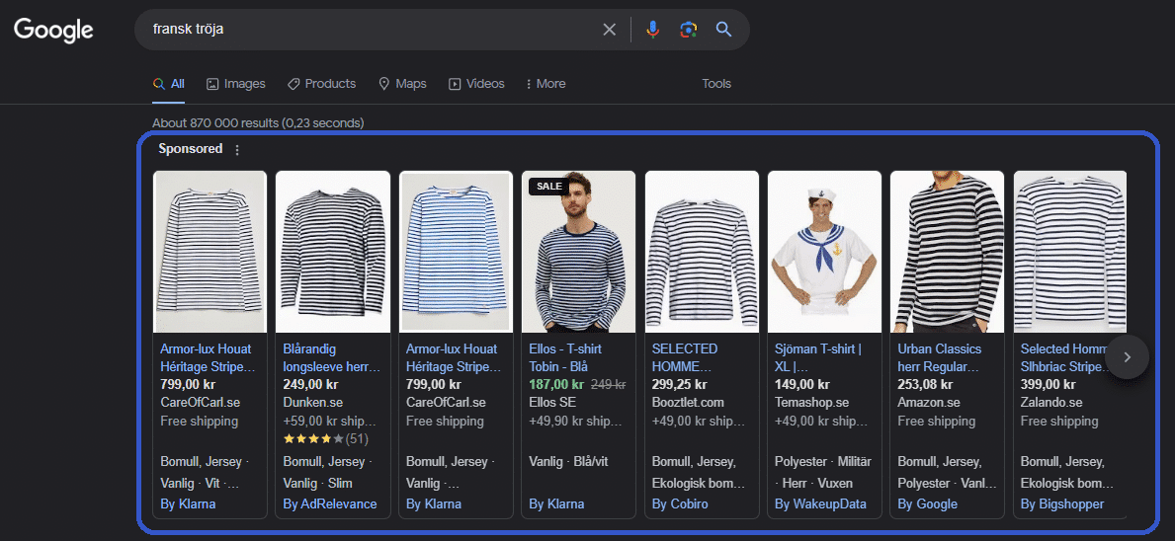The image size is (1175, 541).
Task: Clear the search box with the X icon
Action: click(610, 30)
